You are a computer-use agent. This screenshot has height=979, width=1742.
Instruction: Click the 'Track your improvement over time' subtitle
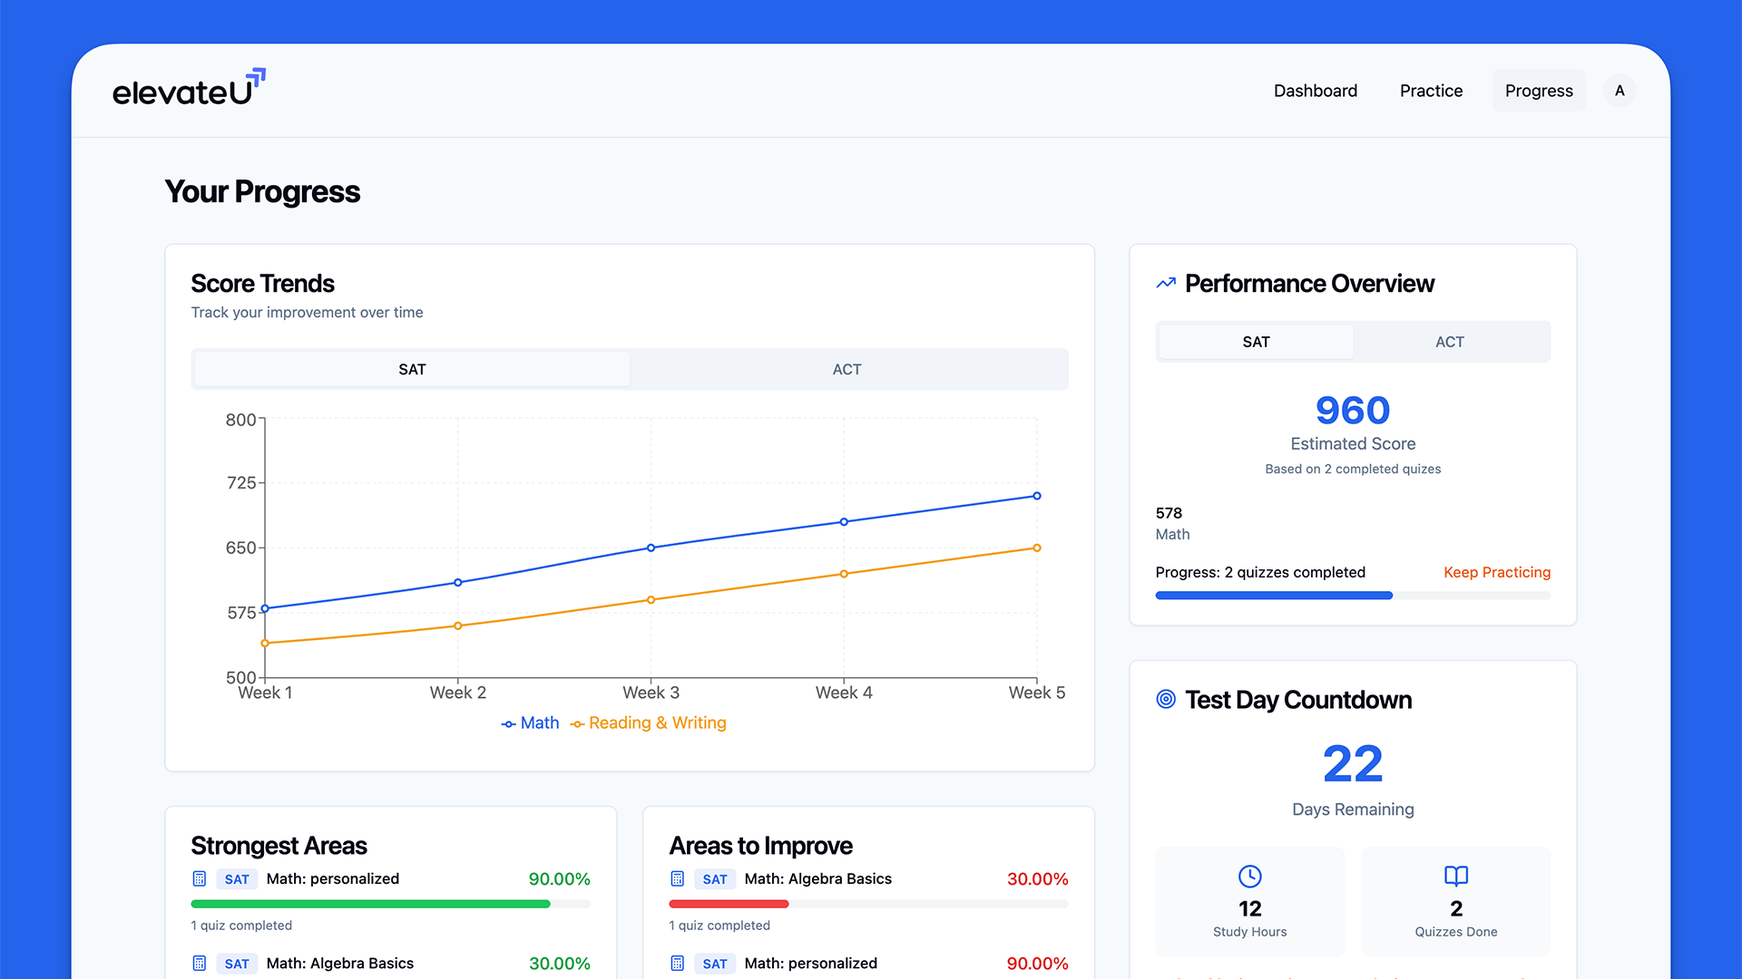point(307,312)
